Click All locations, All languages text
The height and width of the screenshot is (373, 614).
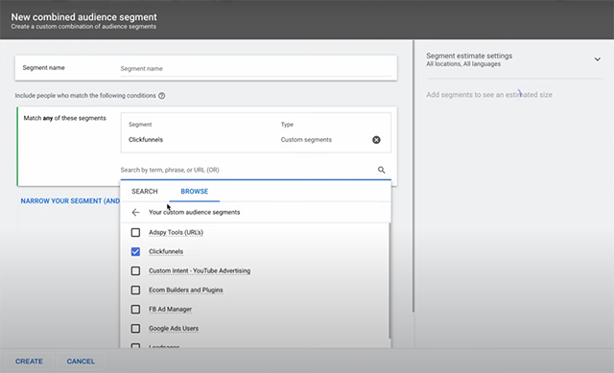pos(463,64)
